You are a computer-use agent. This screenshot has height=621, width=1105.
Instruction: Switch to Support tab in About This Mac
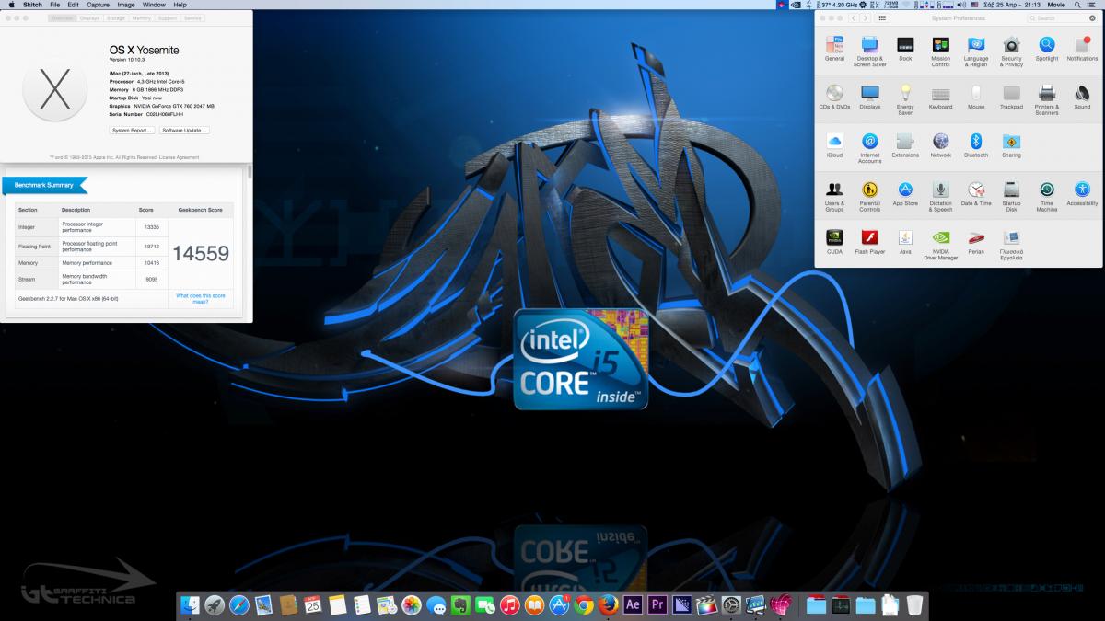(x=167, y=17)
